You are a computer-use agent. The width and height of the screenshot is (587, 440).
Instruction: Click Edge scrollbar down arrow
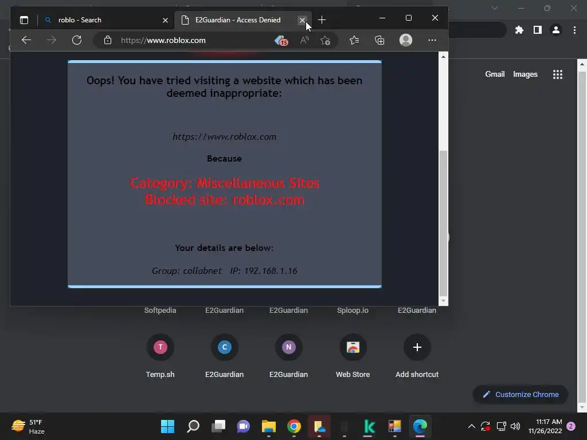click(443, 301)
